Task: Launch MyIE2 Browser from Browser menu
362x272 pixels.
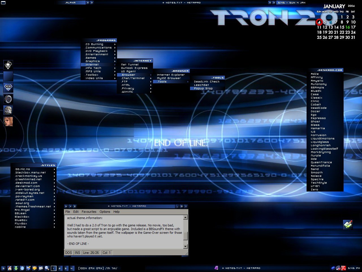Action: pyautogui.click(x=171, y=78)
